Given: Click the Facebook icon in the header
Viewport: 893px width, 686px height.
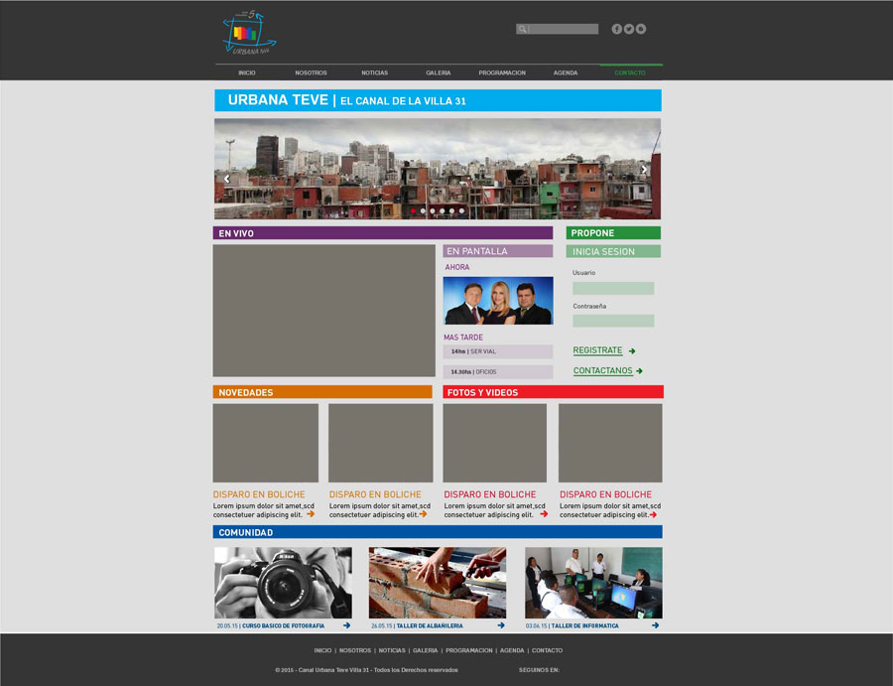Looking at the screenshot, I should point(616,29).
